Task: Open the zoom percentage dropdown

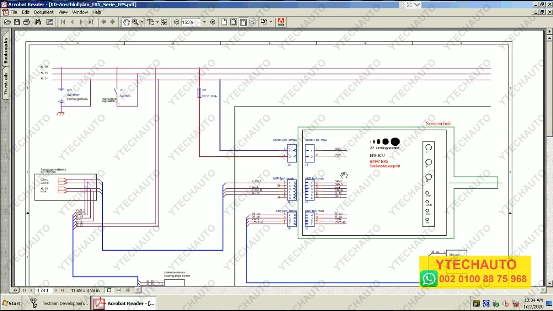Action: tap(205, 22)
